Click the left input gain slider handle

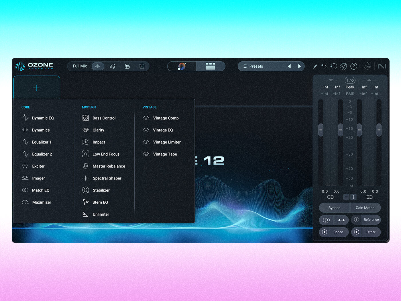(321, 130)
